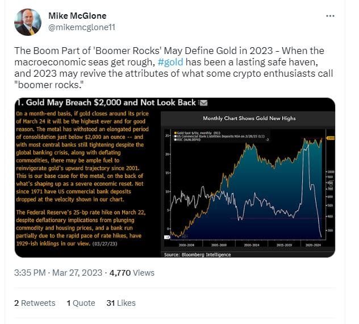
Task: Click the 'Gold May Breach $2,000' headline
Action: tap(106, 103)
